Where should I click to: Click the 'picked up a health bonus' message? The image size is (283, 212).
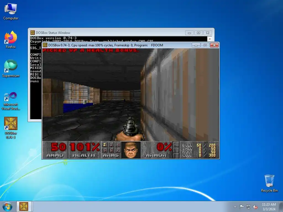click(x=91, y=50)
